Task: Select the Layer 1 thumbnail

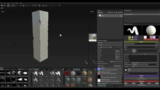Action: coord(100,15)
